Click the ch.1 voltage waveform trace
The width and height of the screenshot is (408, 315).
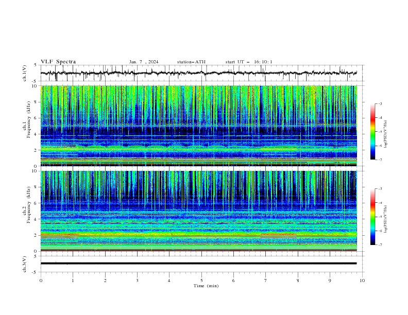pos(198,73)
